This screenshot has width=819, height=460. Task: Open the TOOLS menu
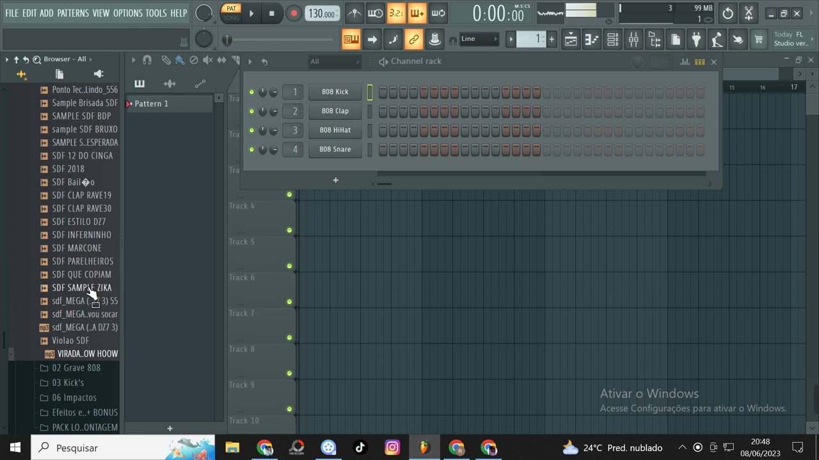tap(156, 13)
